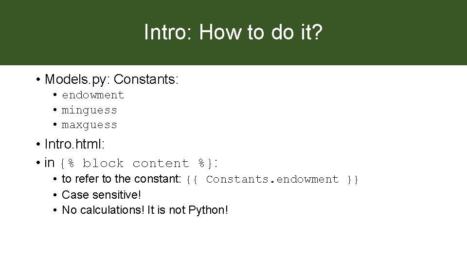Image resolution: width=467 pixels, height=263 pixels.
Task: Click the bullet dot before "maxguess"
Action: click(56, 125)
